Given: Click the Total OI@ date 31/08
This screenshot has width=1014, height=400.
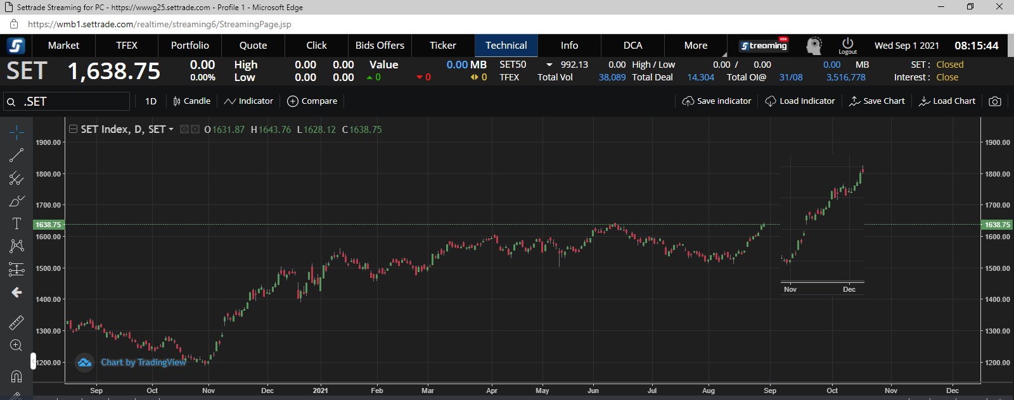Looking at the screenshot, I should coord(791,77).
